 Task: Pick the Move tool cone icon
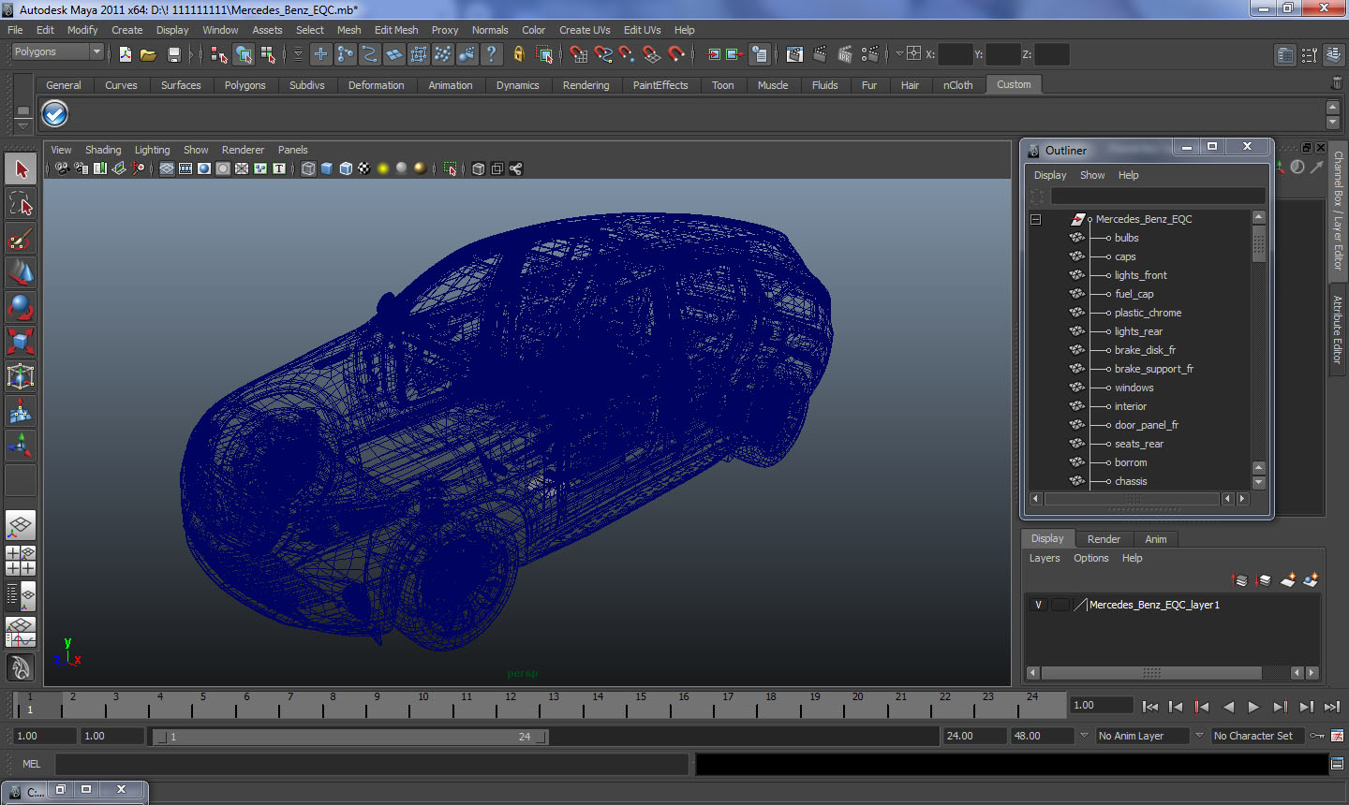click(21, 272)
